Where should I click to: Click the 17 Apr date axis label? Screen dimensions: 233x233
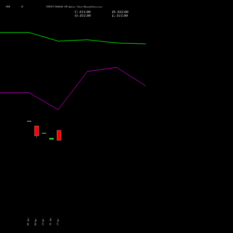click(x=58, y=222)
